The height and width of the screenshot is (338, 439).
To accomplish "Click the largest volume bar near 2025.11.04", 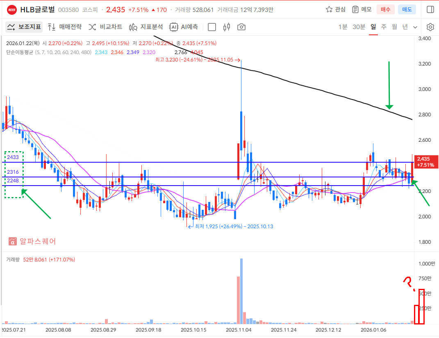I will pos(241,291).
